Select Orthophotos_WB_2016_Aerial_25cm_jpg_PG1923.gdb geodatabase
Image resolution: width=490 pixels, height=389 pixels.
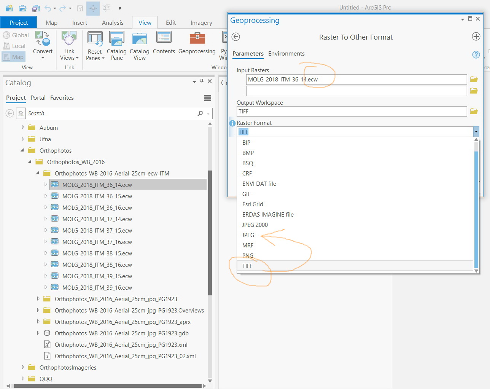(121, 333)
